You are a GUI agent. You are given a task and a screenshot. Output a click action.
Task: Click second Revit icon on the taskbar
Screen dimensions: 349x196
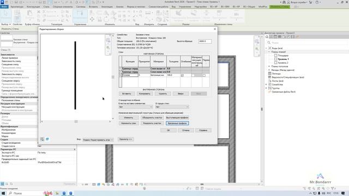(70, 193)
